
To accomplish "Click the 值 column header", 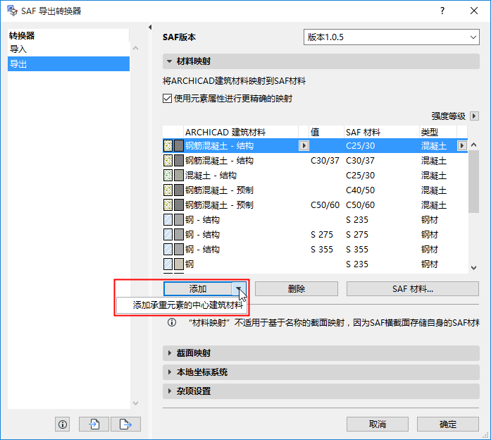I will pos(326,133).
